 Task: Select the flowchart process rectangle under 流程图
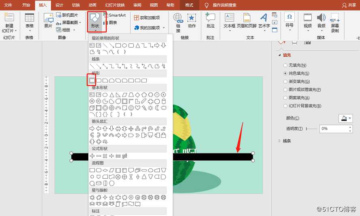click(92, 170)
